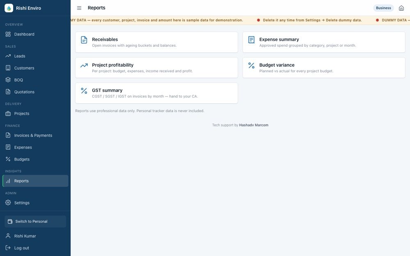This screenshot has height=256, width=410.
Task: Open the GST summary report title
Action: pyautogui.click(x=107, y=91)
